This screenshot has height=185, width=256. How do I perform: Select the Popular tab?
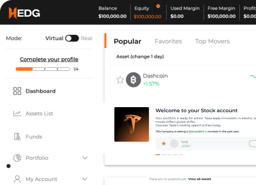tap(128, 41)
